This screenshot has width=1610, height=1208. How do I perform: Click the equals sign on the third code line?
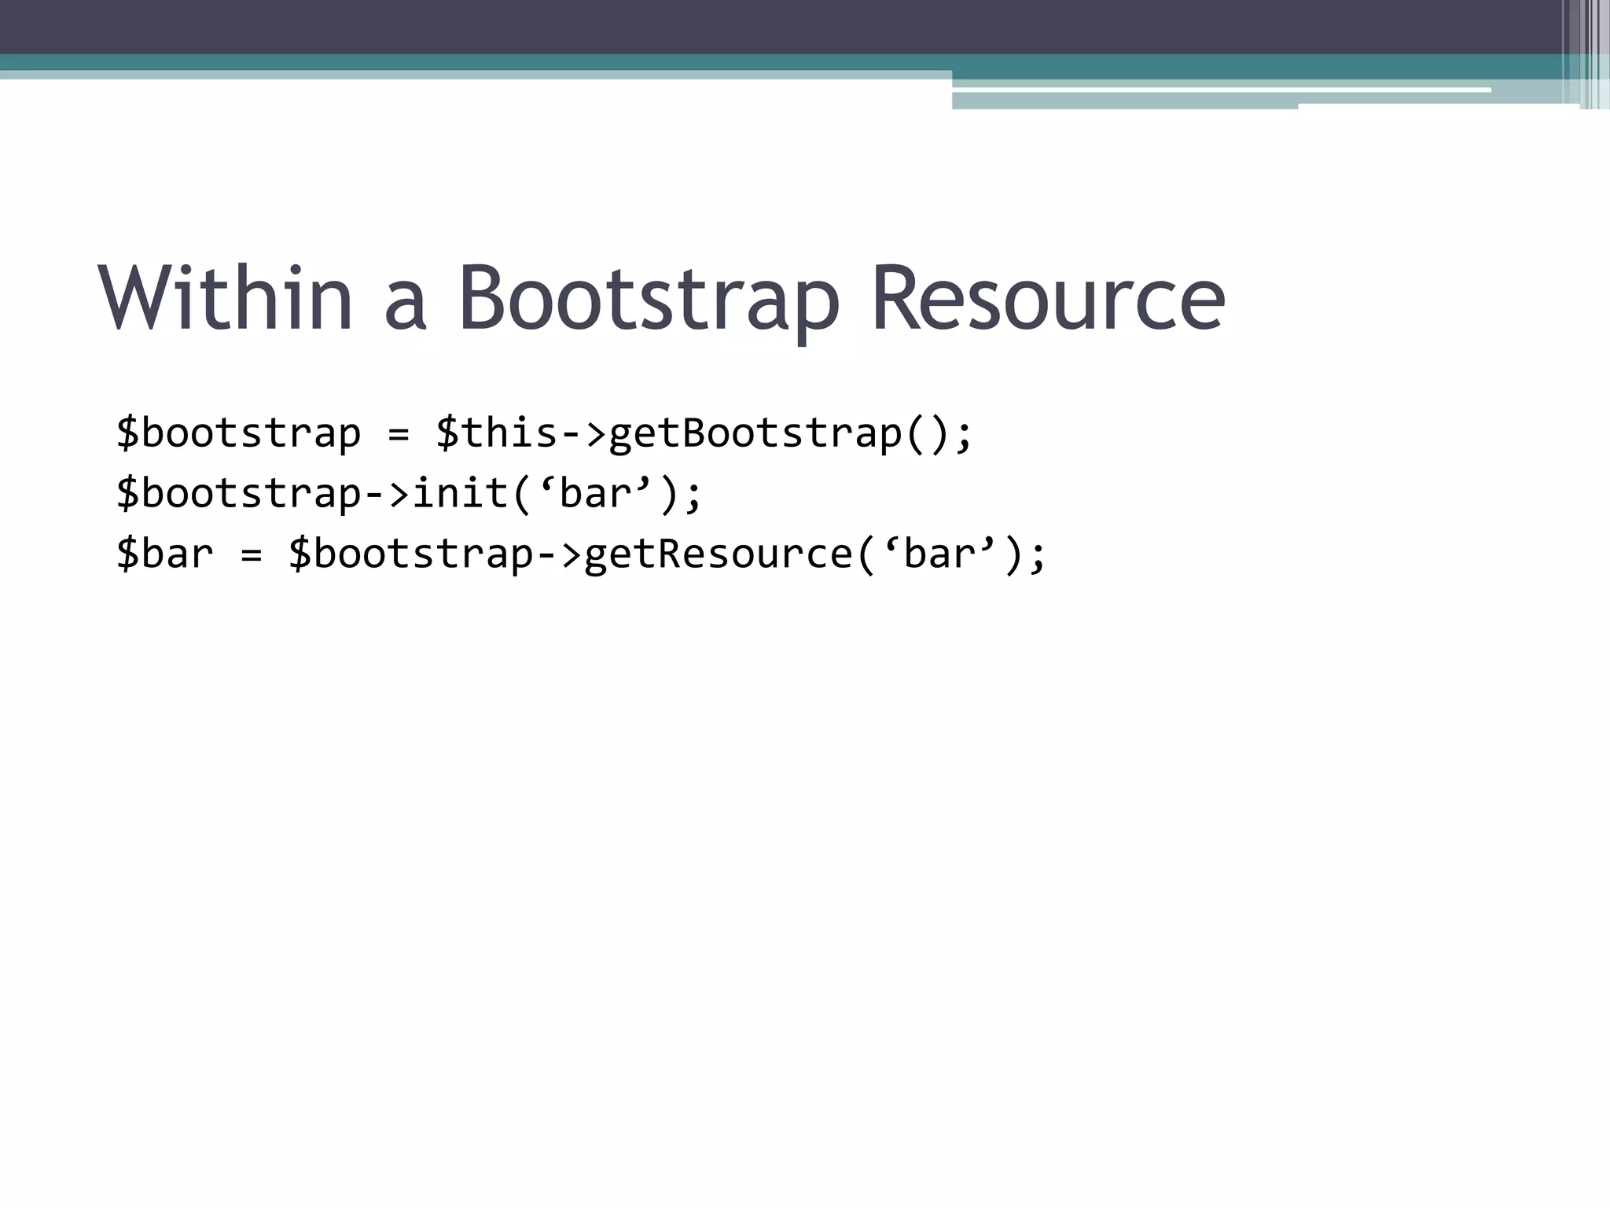[251, 555]
